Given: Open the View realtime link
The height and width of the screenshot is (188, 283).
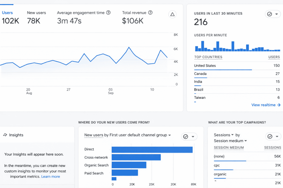Looking at the screenshot, I should coord(263,105).
